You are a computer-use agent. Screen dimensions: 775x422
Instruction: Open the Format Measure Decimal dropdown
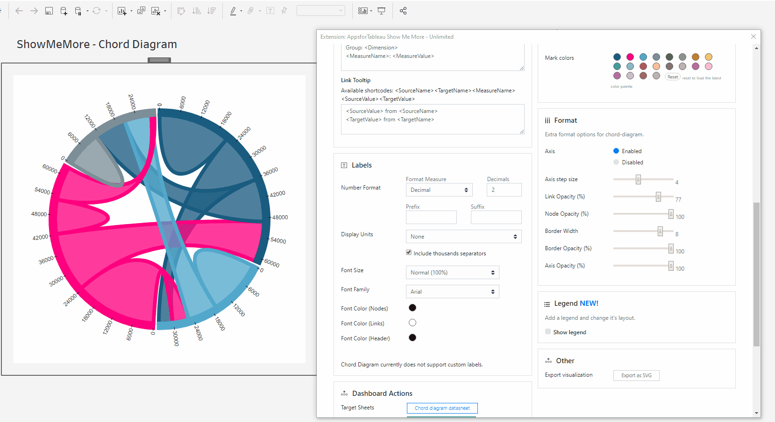click(439, 190)
